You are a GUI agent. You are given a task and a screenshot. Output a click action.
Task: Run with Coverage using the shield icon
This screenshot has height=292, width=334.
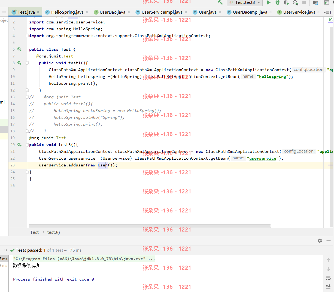286,2
